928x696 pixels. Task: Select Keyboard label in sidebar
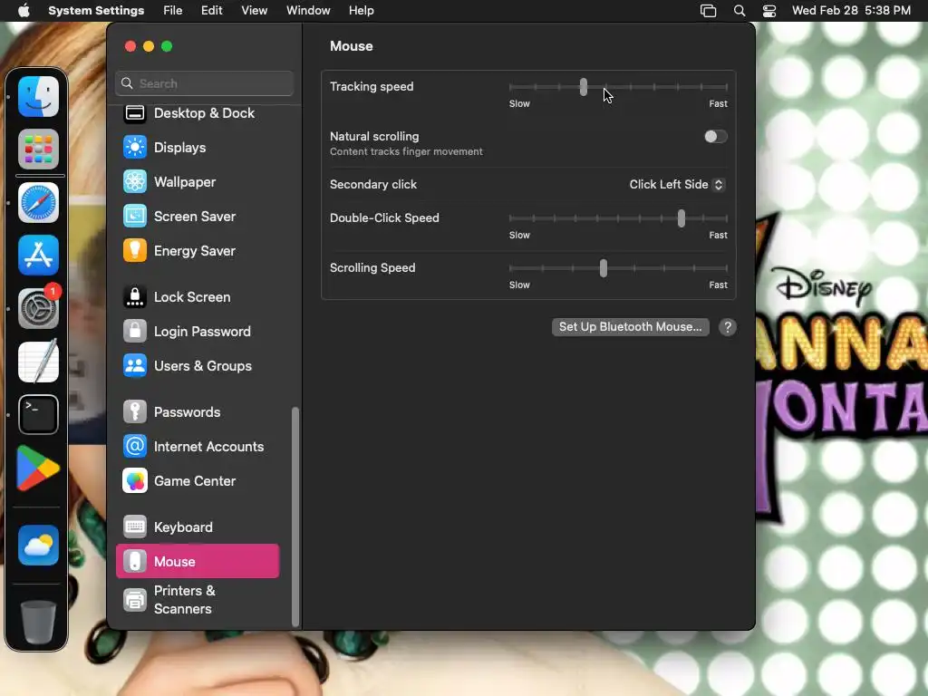183,527
